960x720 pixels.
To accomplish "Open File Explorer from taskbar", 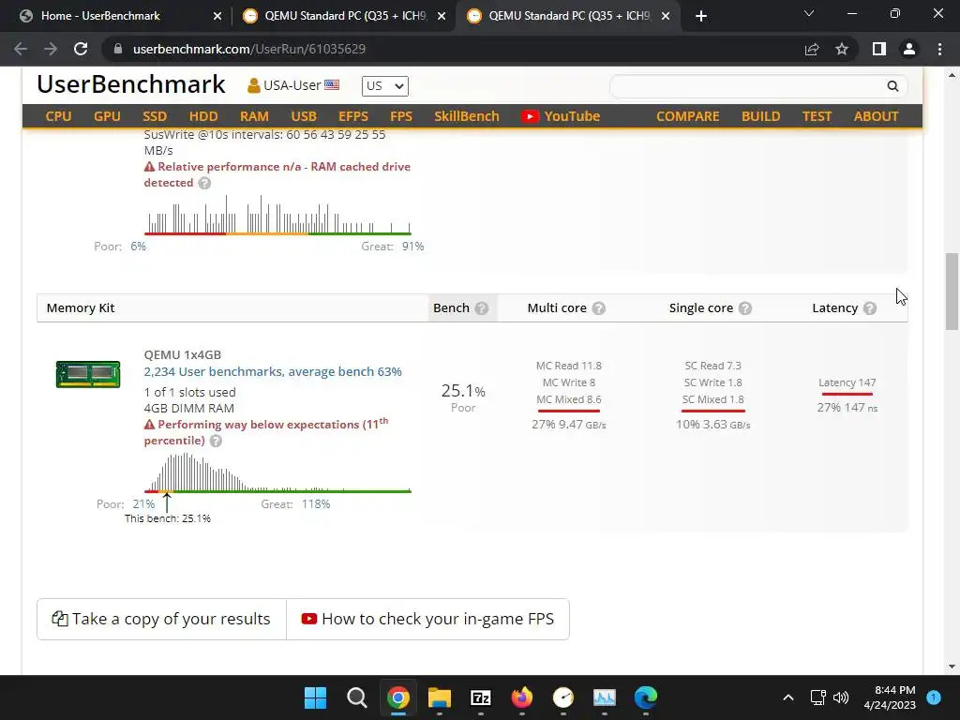I will (x=439, y=697).
